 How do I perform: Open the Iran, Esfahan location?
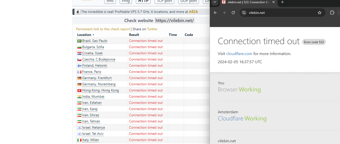point(92,103)
